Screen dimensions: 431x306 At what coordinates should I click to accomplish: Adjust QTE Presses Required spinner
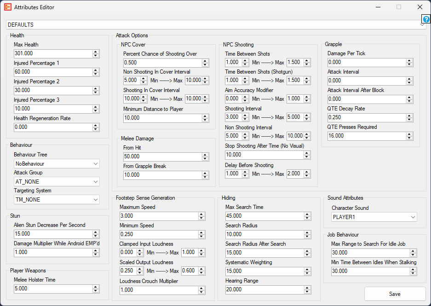tap(409, 136)
